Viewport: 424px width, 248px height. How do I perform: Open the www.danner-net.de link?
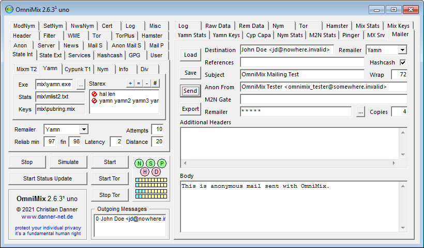coord(48,217)
